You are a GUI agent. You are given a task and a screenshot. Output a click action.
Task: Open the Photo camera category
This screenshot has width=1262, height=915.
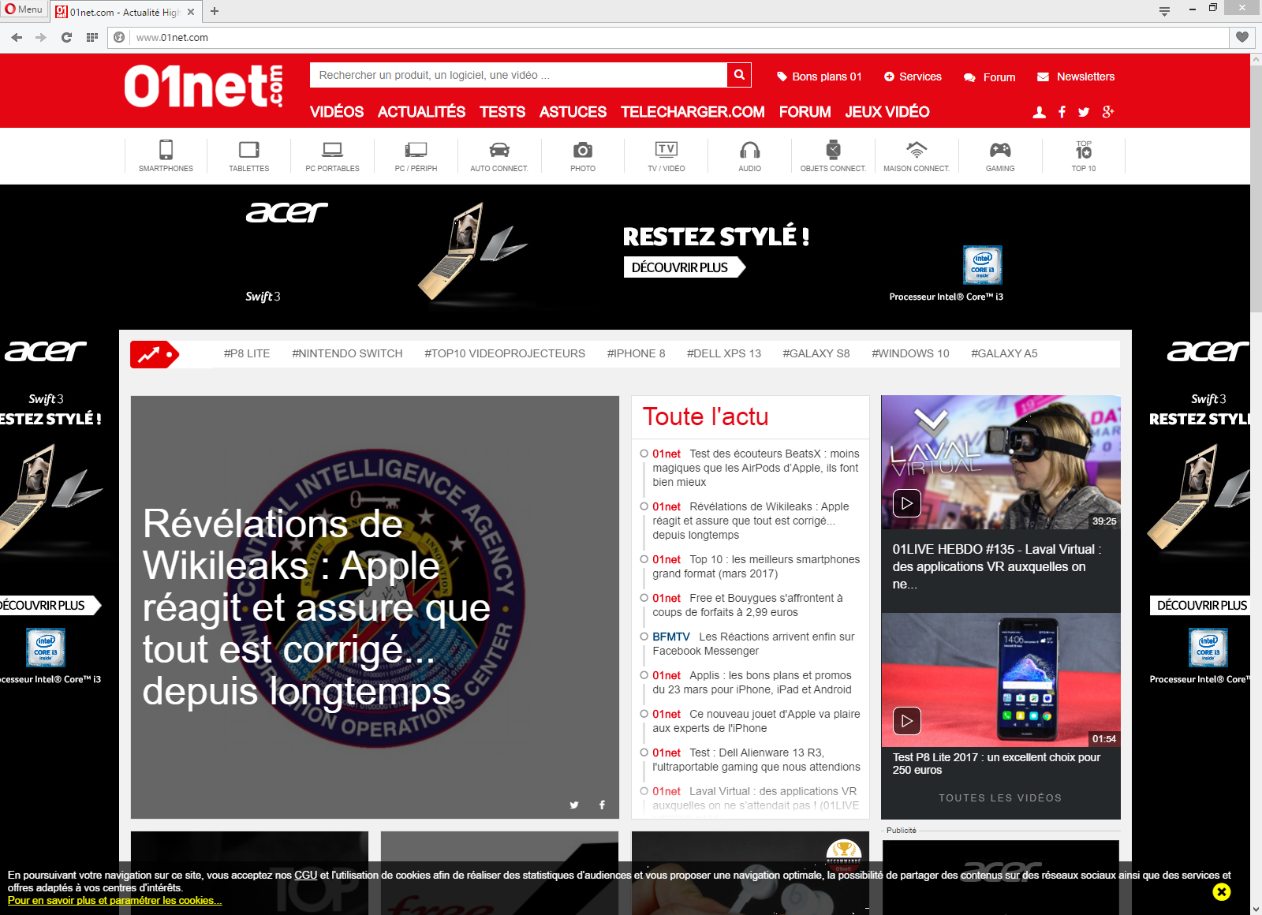(583, 155)
